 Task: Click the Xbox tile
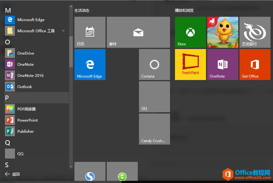click(x=190, y=32)
